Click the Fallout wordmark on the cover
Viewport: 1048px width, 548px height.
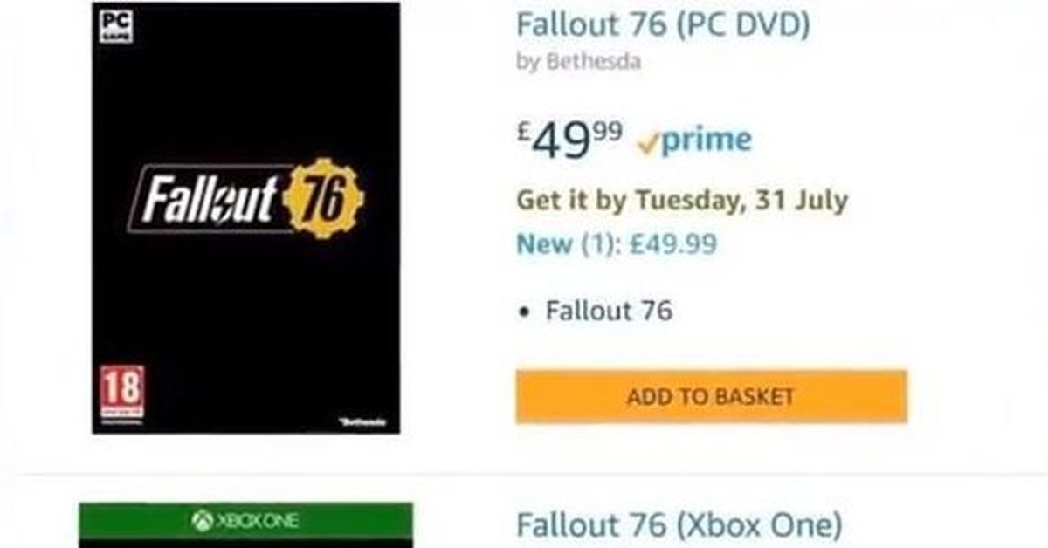point(210,198)
